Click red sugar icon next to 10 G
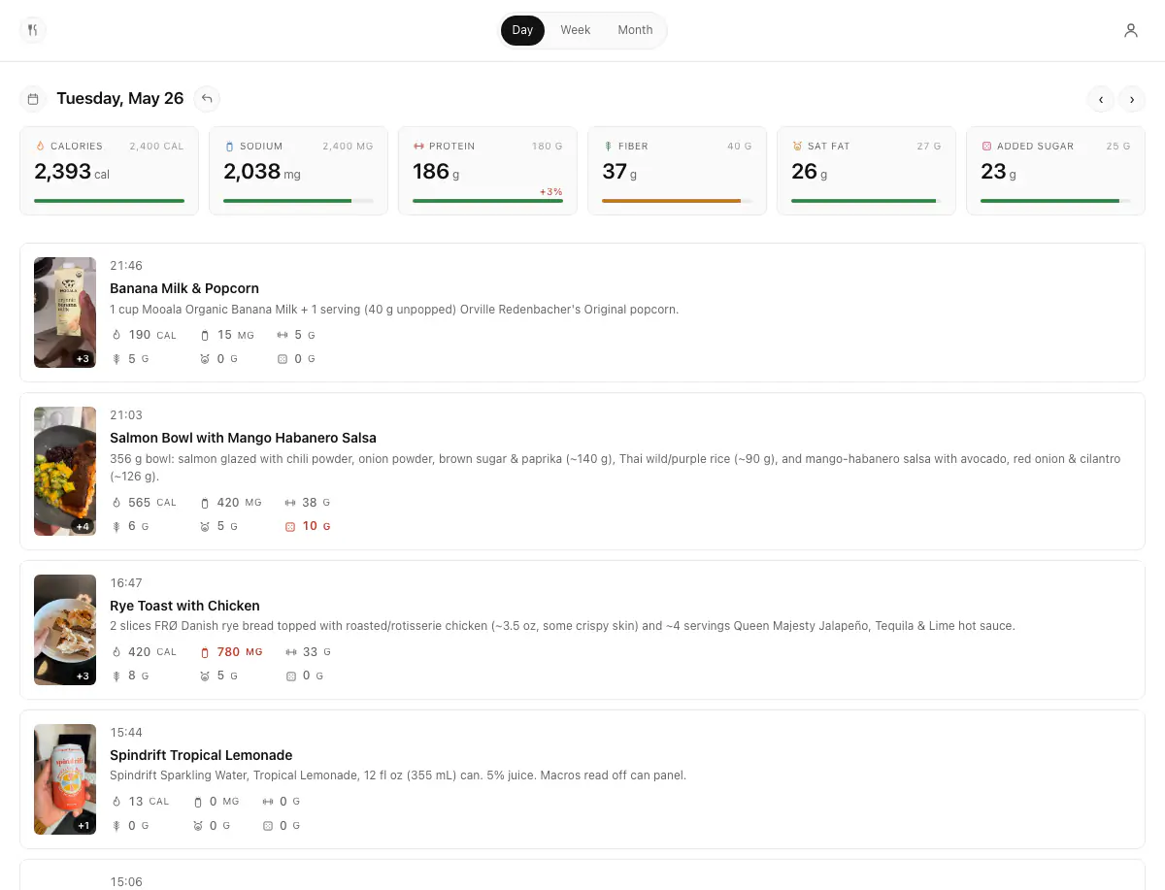1165x890 pixels. [290, 526]
